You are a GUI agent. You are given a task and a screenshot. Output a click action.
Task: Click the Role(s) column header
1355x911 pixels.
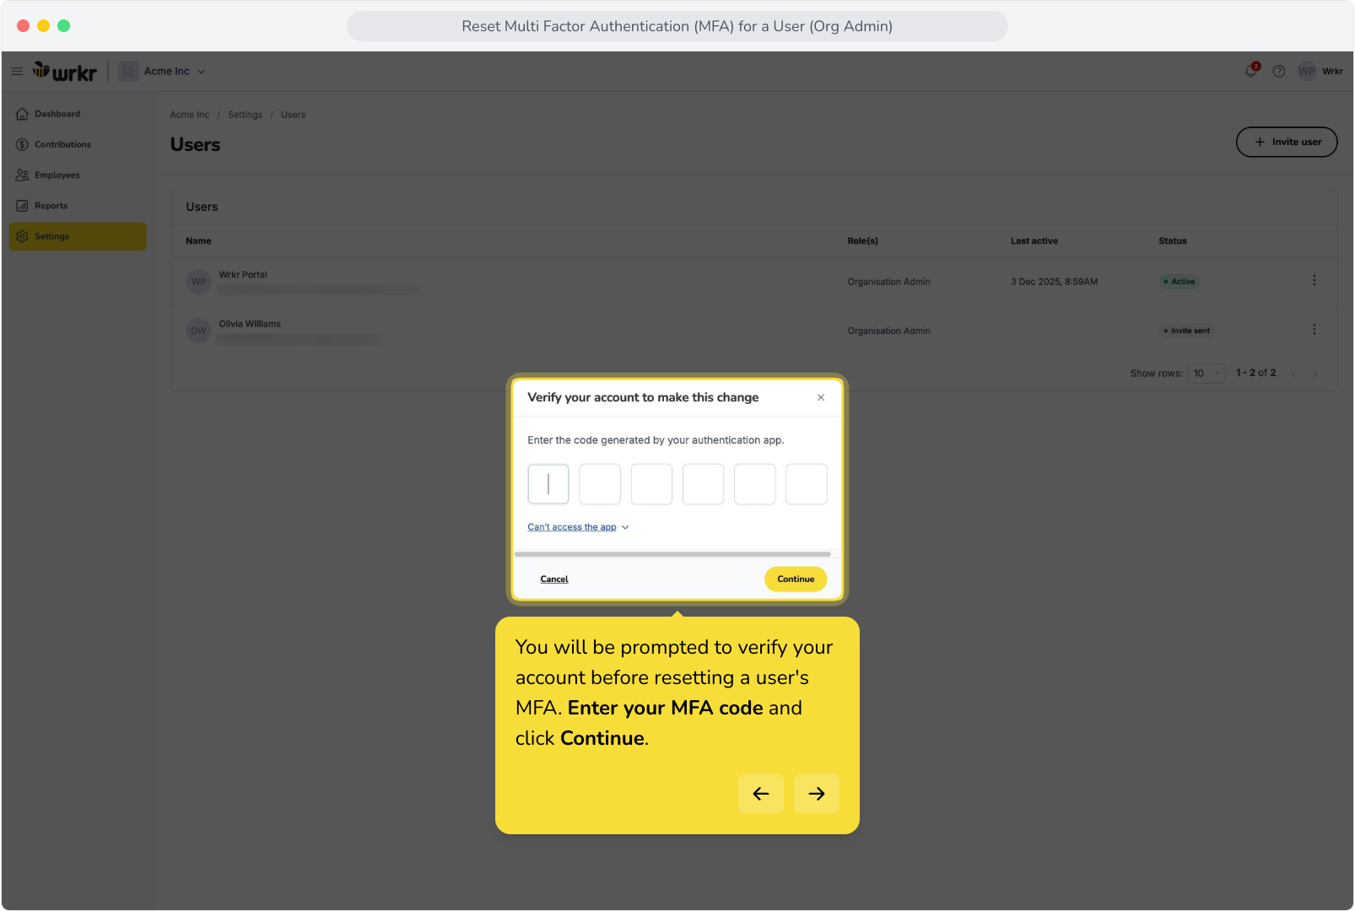point(863,241)
